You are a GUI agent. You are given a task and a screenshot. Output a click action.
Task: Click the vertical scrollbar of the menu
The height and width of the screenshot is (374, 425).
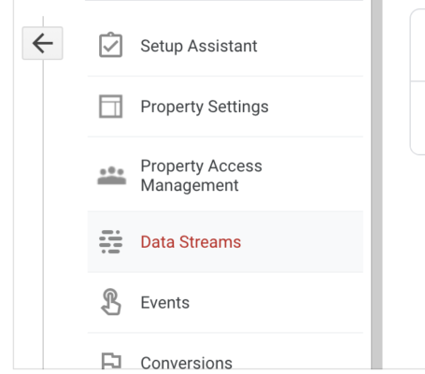click(x=376, y=184)
